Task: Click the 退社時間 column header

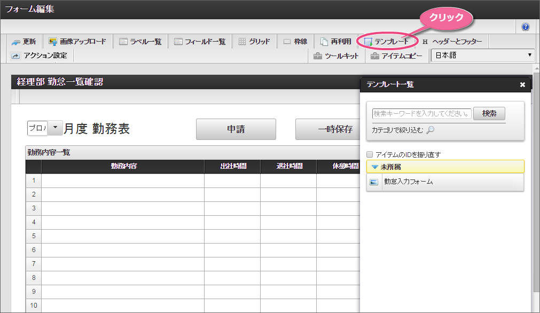Action: pos(289,166)
